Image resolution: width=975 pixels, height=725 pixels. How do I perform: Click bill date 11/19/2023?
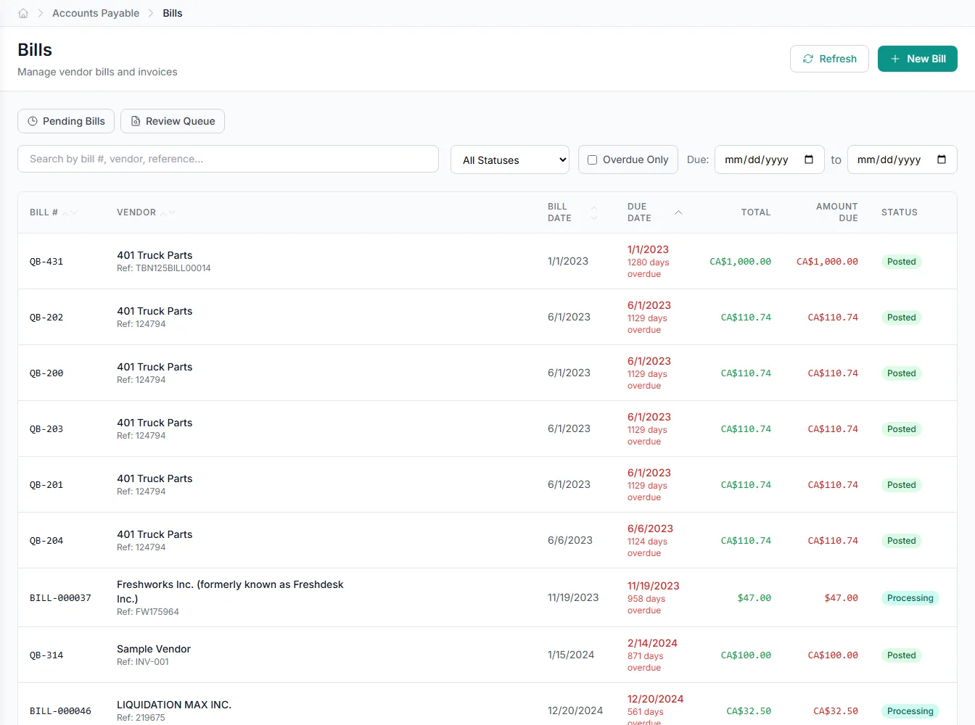coord(573,597)
